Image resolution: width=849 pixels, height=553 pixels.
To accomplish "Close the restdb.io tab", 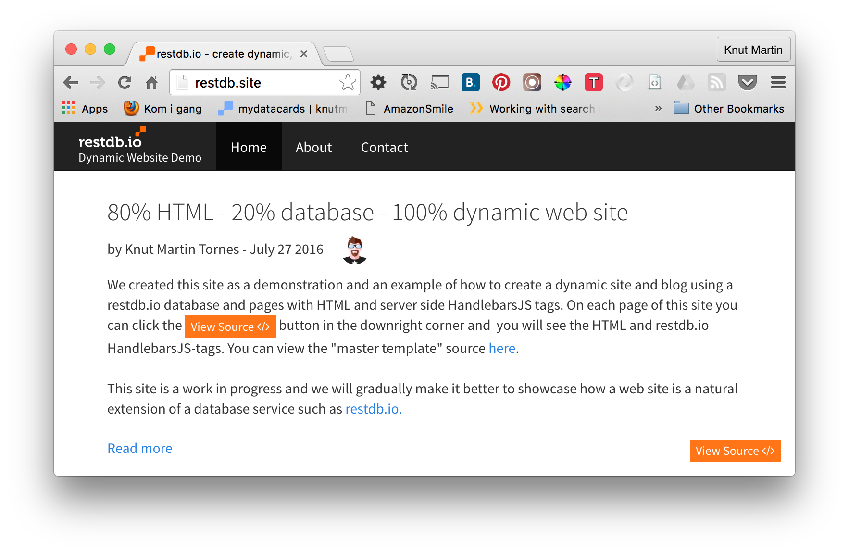I will point(304,54).
